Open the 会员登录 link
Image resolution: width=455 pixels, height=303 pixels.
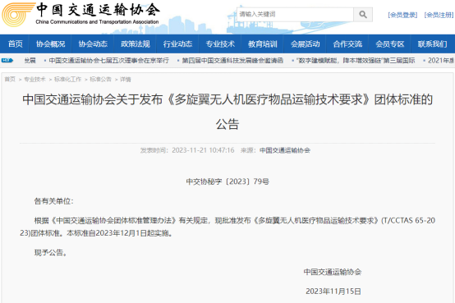tap(402, 15)
